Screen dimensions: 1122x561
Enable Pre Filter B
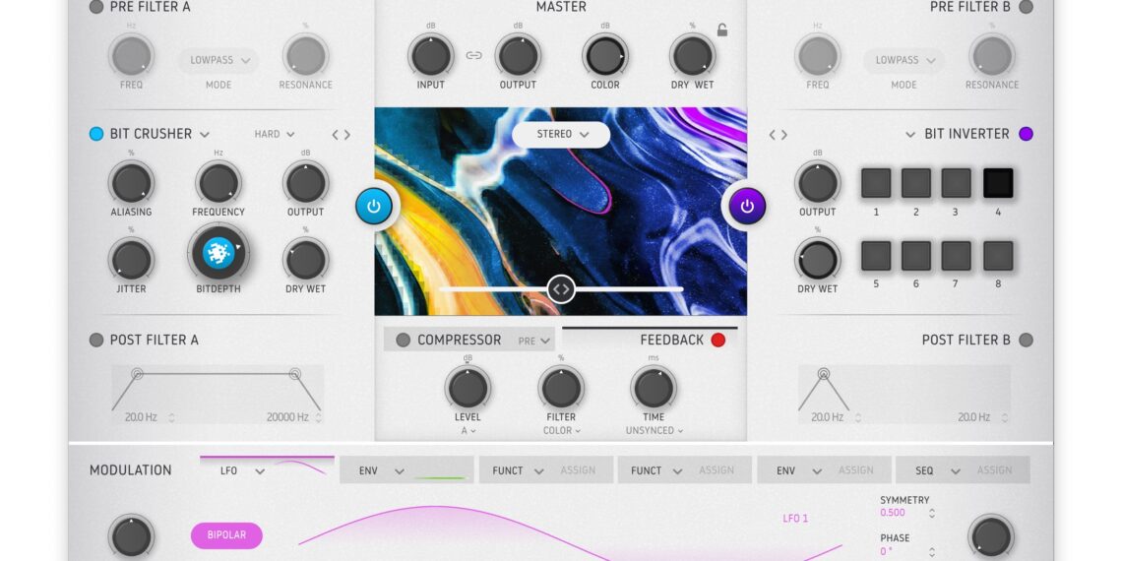pyautogui.click(x=1026, y=7)
